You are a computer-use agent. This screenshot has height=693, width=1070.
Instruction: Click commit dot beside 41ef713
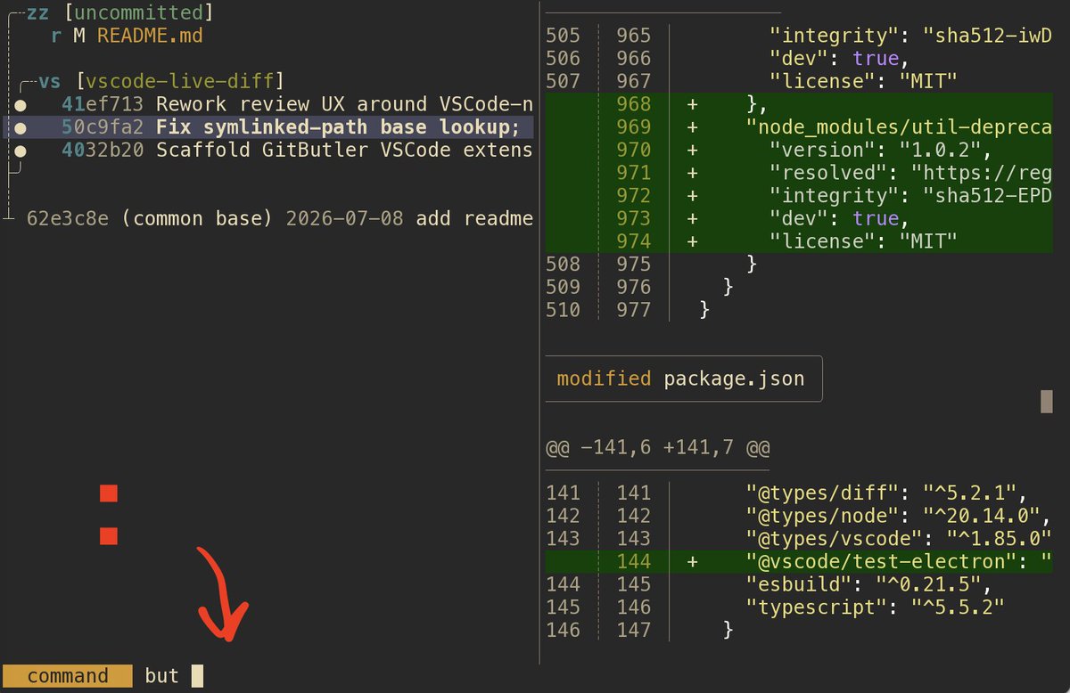click(21, 105)
